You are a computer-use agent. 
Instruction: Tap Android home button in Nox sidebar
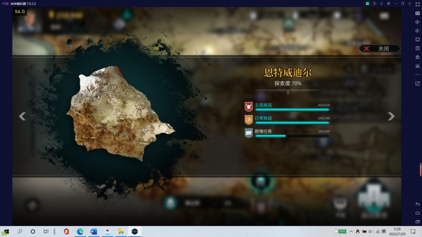tap(417, 213)
